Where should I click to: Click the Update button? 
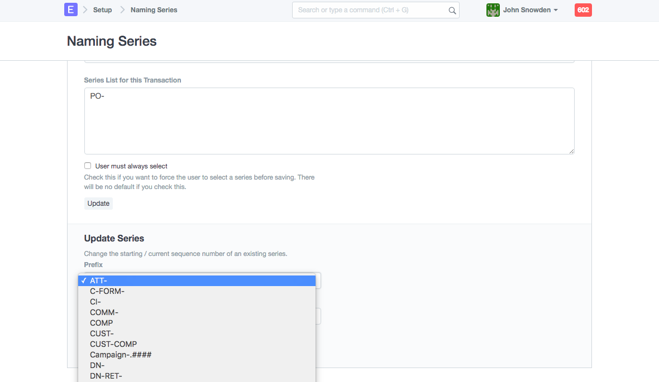tap(98, 204)
